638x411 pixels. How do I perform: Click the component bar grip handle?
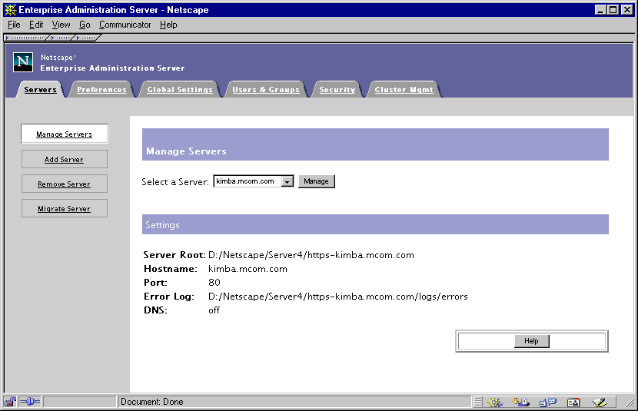[x=477, y=402]
